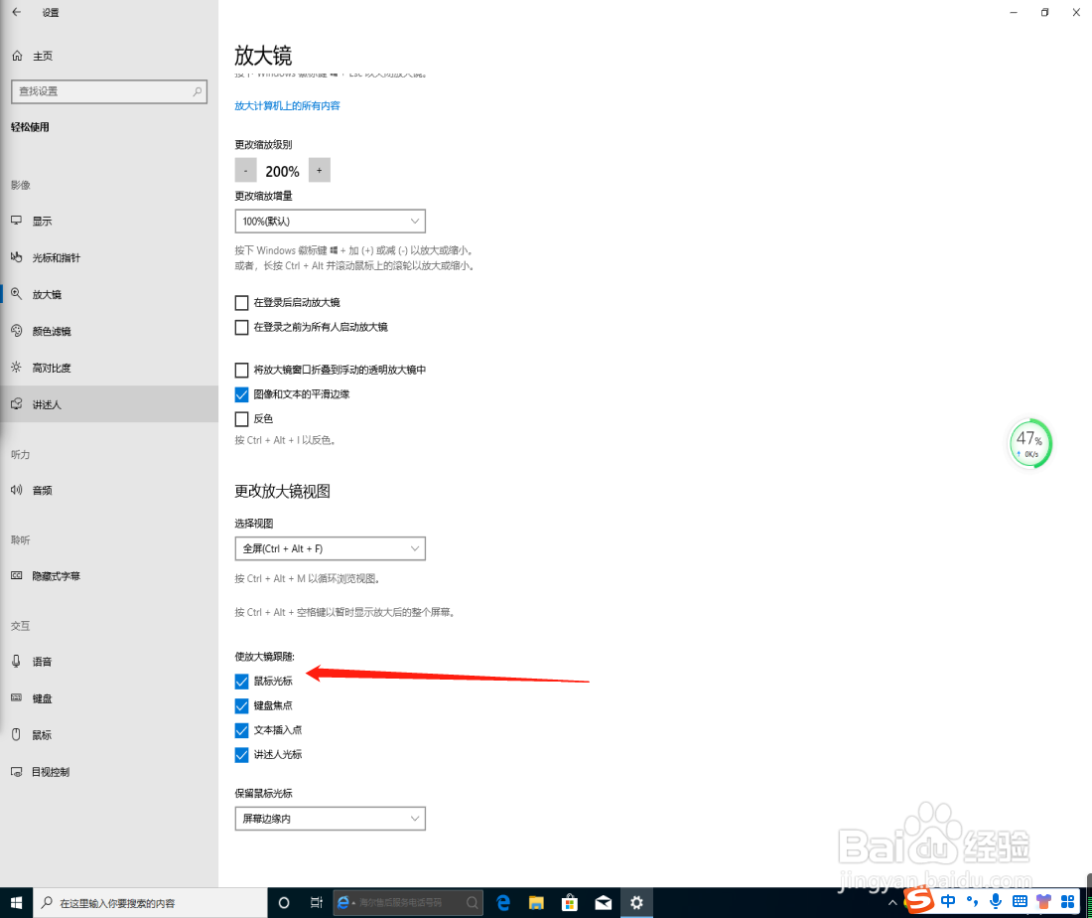Uncheck 鼠标光标 follow option
The image size is (1092, 918).
pos(241,681)
